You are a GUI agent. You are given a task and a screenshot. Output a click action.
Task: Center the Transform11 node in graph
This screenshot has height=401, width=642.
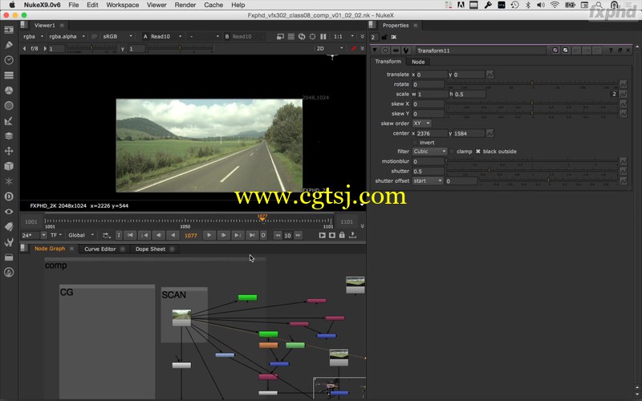(385, 51)
